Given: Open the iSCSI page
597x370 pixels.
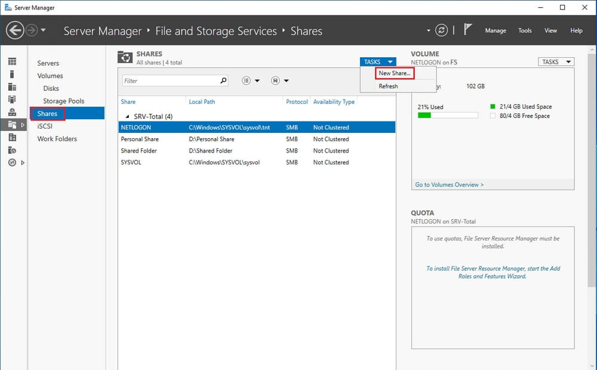Looking at the screenshot, I should pos(45,126).
